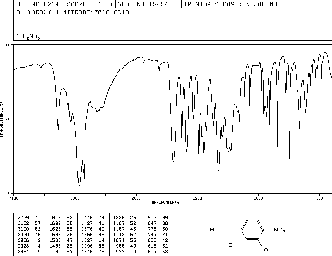Click the 3000 wavenumber axis label
The height and width of the screenshot is (256, 332).
click(75, 198)
